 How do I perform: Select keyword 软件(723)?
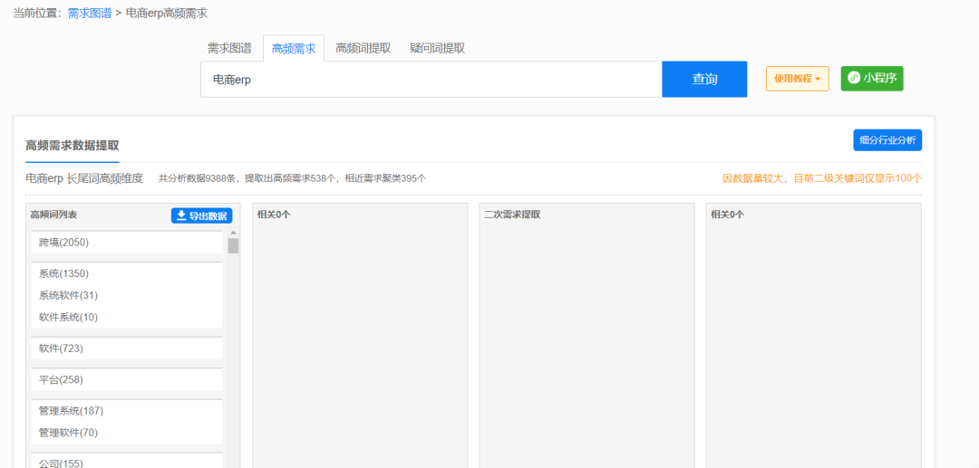pyautogui.click(x=127, y=349)
